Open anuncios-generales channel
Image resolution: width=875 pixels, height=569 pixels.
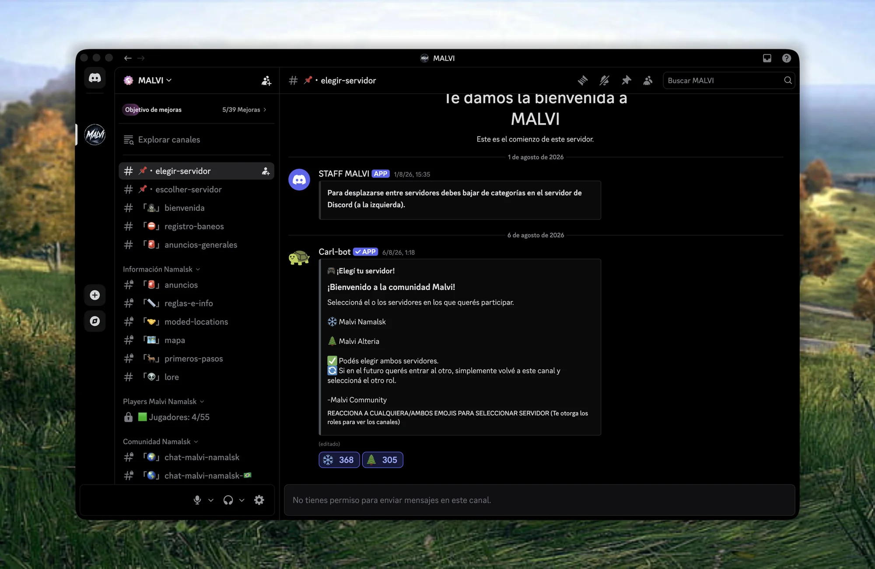[196, 245]
